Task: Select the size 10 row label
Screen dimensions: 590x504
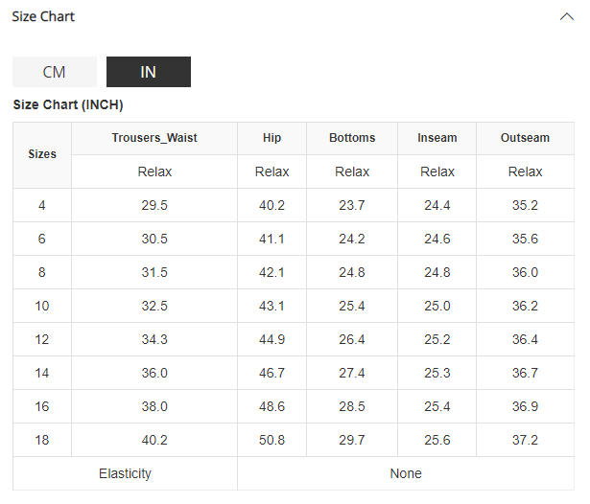Action: click(x=42, y=306)
